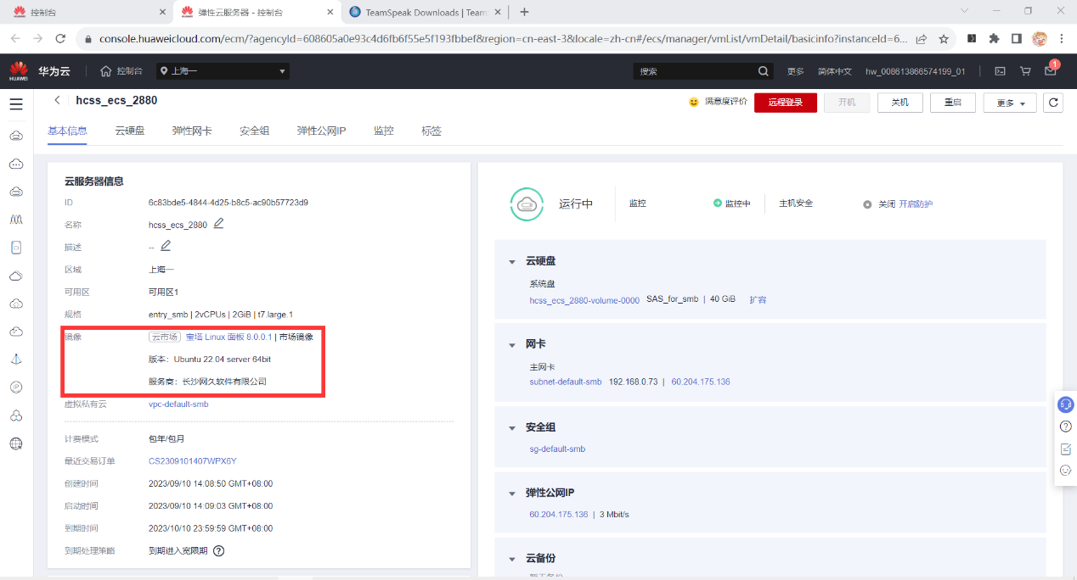Viewport: 1077px width, 580px height.
Task: Switch to the 云硬盘 tab
Action: tap(130, 131)
